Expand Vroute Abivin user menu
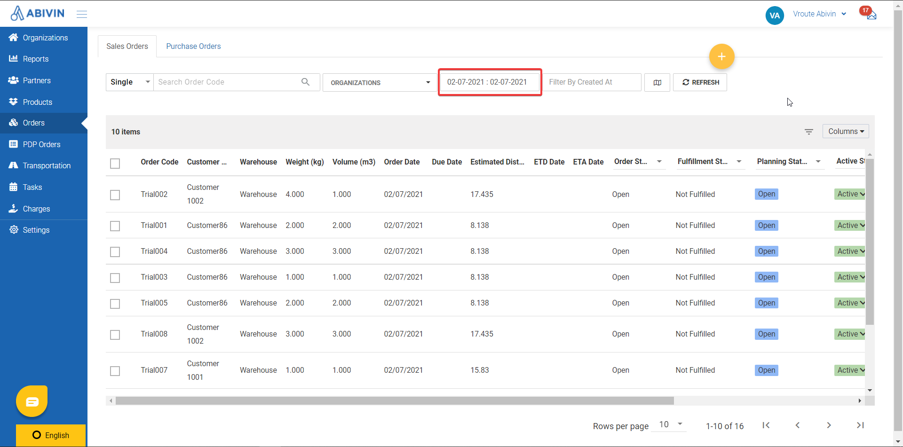The height and width of the screenshot is (447, 903). [x=819, y=14]
